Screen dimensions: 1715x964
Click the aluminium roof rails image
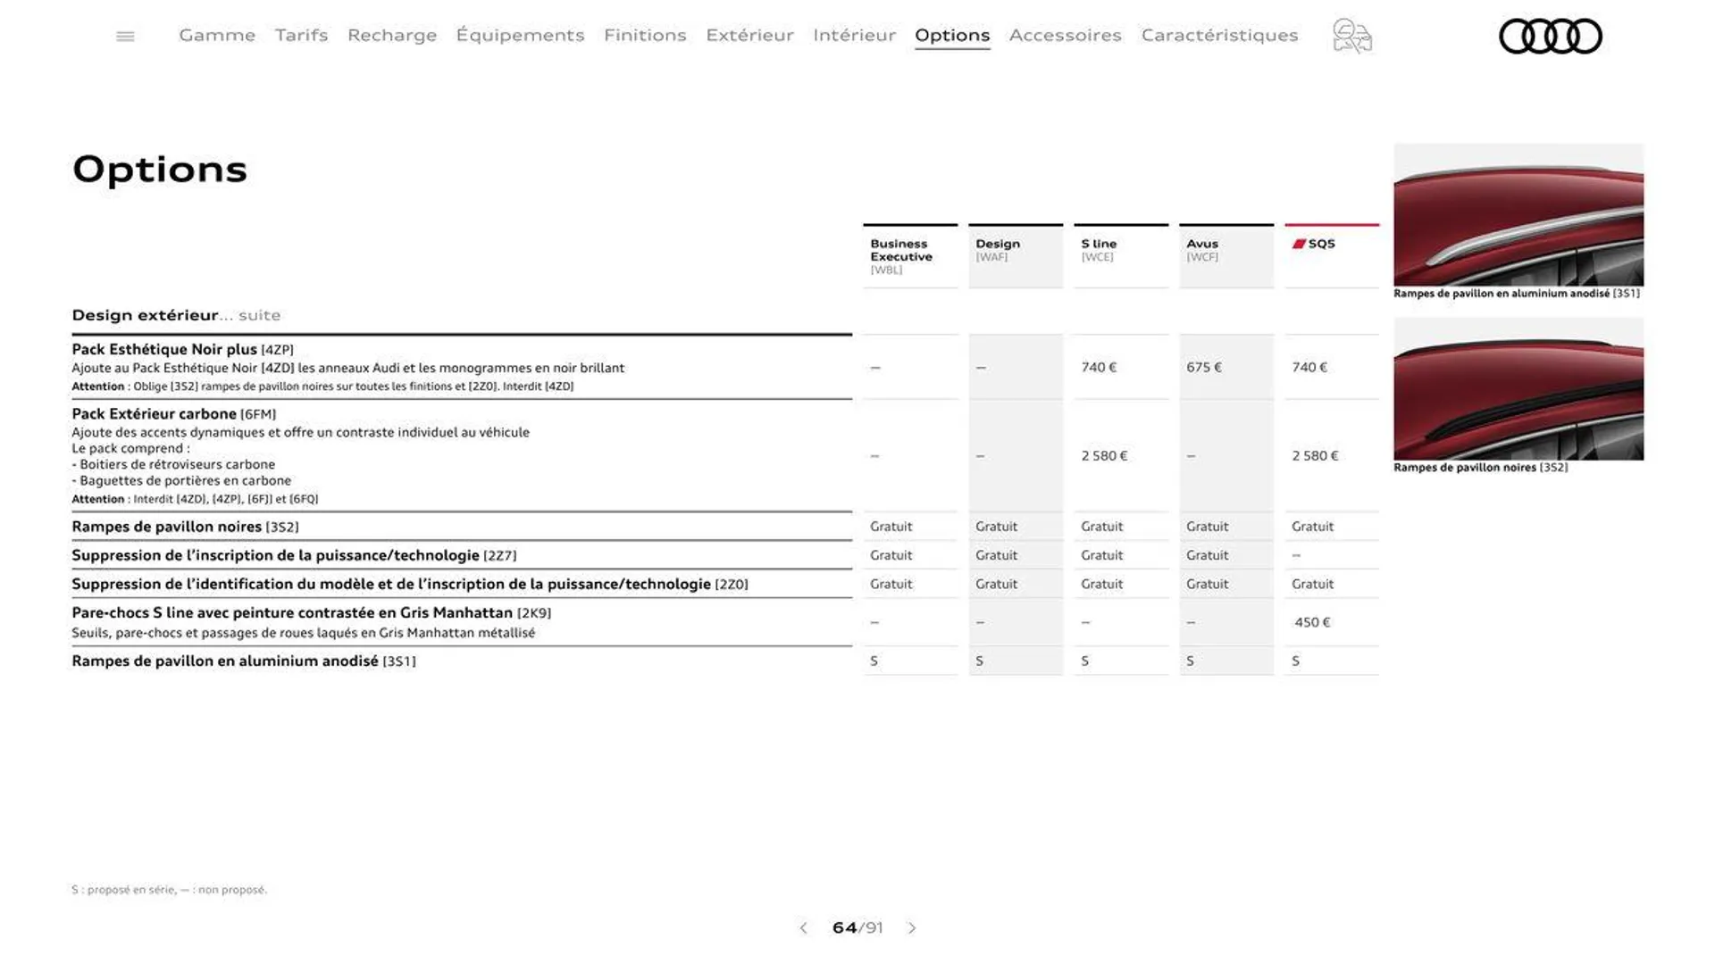click(1518, 214)
